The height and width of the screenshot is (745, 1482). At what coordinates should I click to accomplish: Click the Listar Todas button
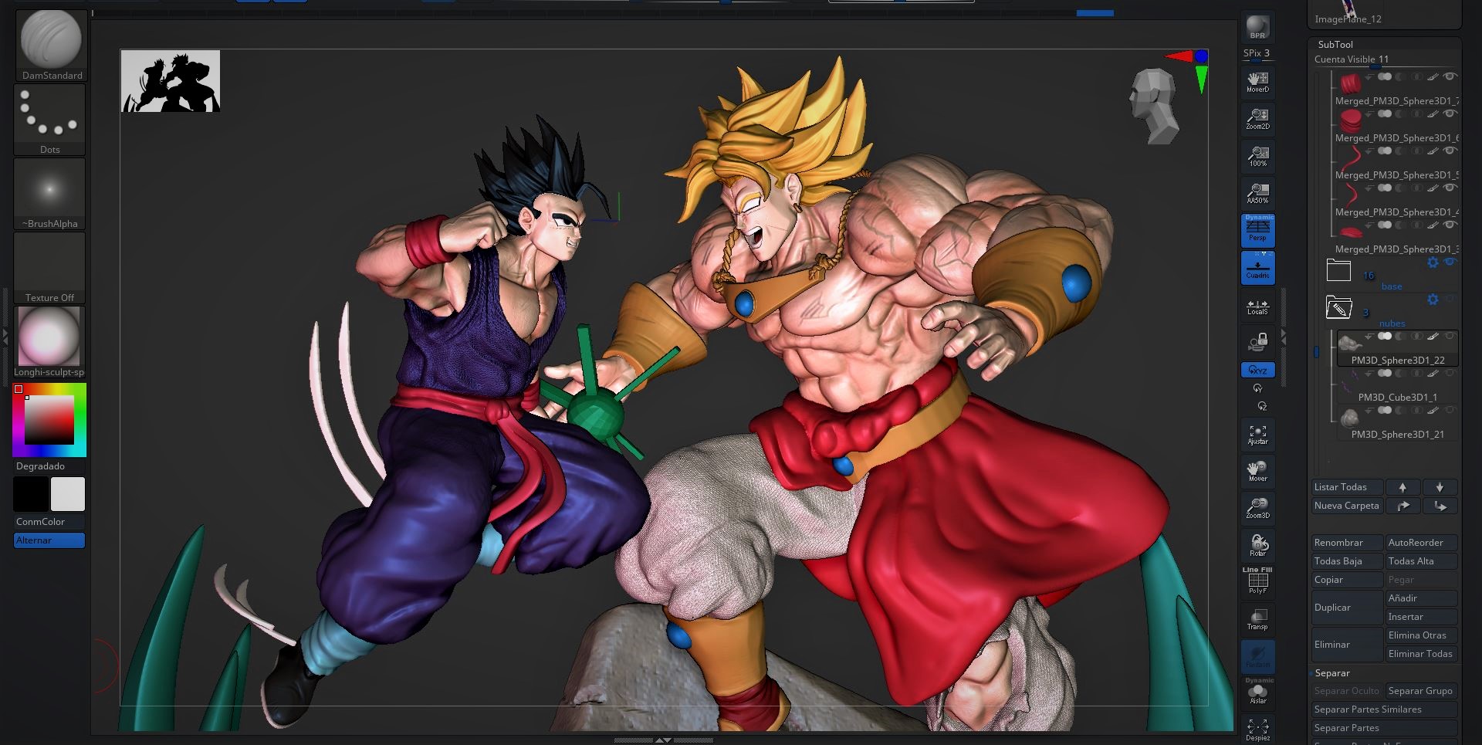click(1347, 487)
